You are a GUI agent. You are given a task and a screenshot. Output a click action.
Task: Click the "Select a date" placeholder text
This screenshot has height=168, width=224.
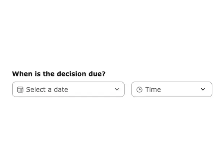click(x=47, y=89)
